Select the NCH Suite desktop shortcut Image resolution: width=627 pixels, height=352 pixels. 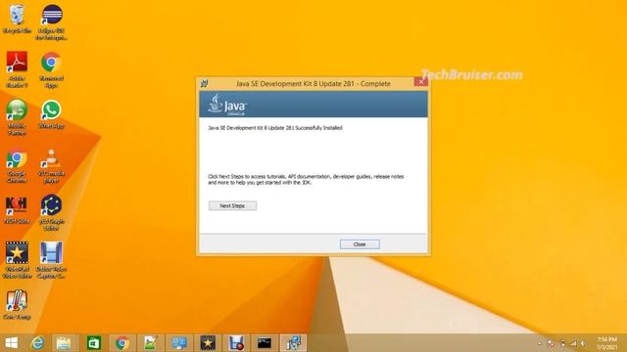pos(17,210)
